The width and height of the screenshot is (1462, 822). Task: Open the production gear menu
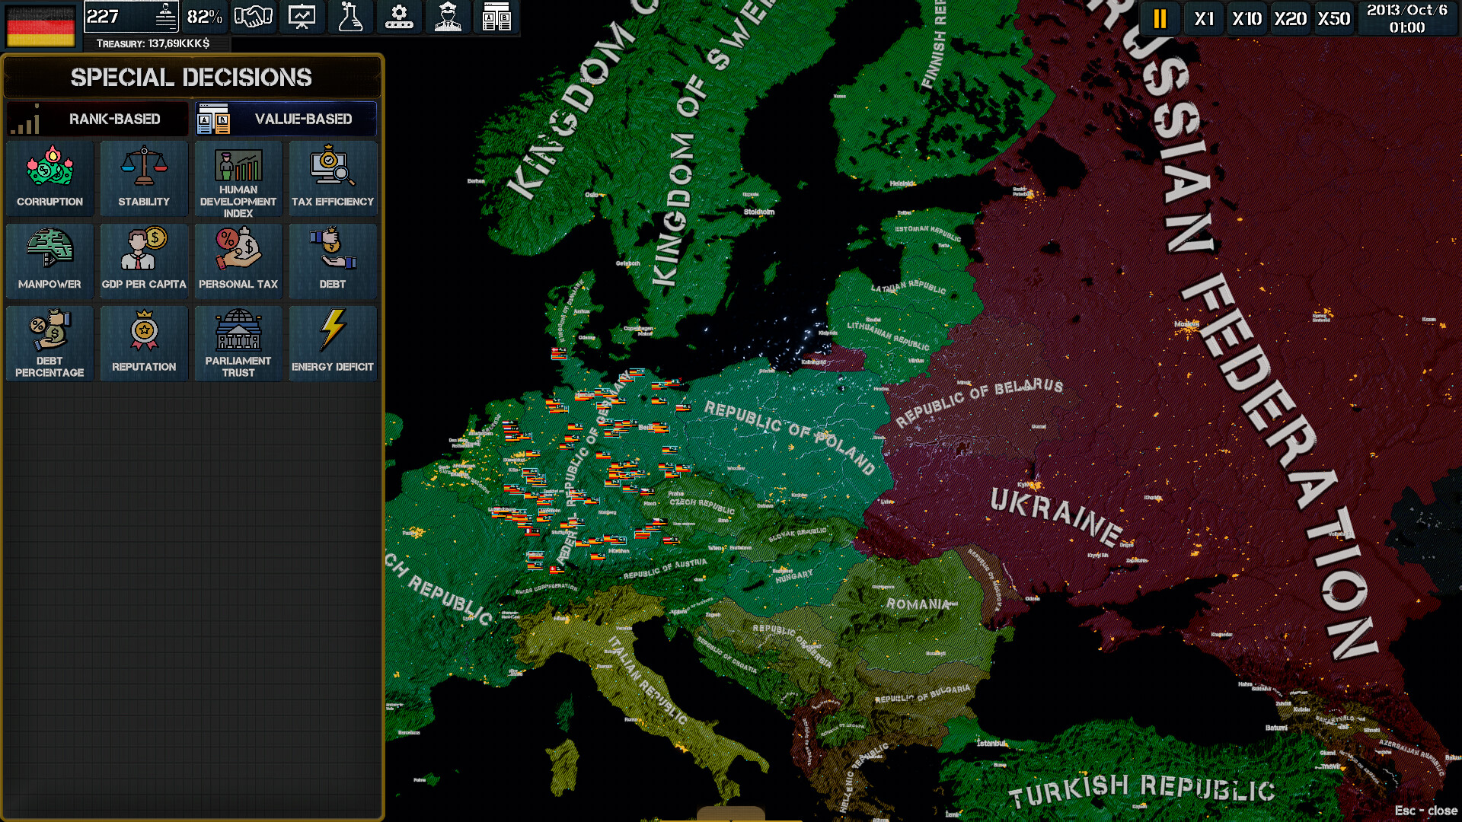click(x=399, y=17)
